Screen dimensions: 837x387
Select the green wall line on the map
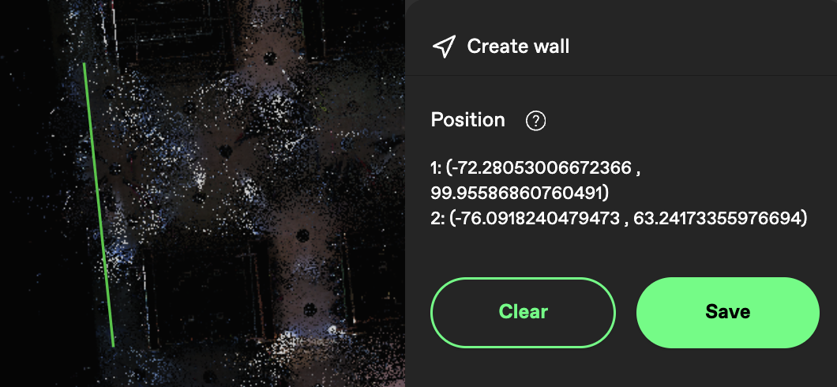[x=99, y=205]
